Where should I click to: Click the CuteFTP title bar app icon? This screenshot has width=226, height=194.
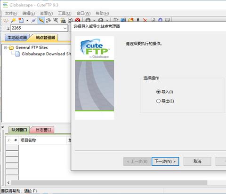pyautogui.click(x=5, y=5)
